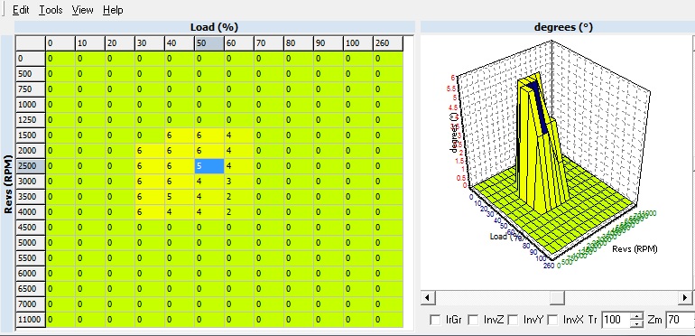Select the 50 load column header
The width and height of the screenshot is (695, 336).
point(209,43)
